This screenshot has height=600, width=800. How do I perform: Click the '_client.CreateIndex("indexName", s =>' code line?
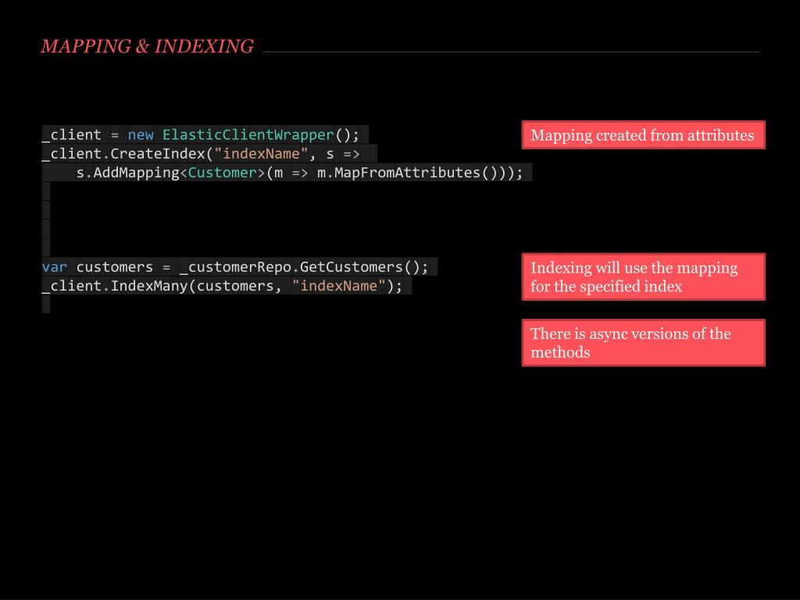click(x=201, y=154)
